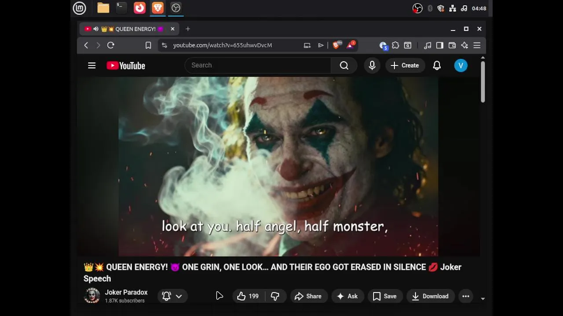The image size is (563, 316).
Task: Open YouTube notifications bell
Action: (437, 65)
